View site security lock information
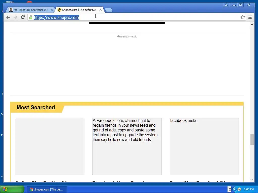 coord(31,17)
